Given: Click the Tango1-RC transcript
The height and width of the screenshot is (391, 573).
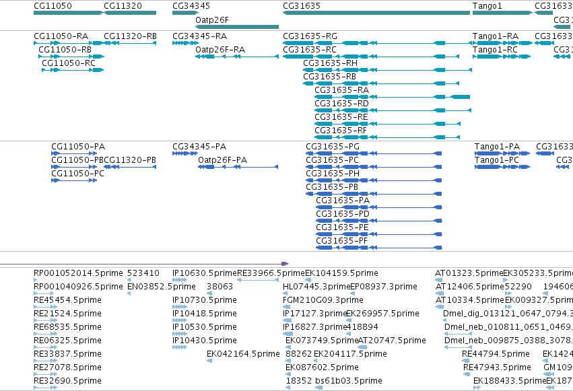Looking at the screenshot, I should point(502,57).
